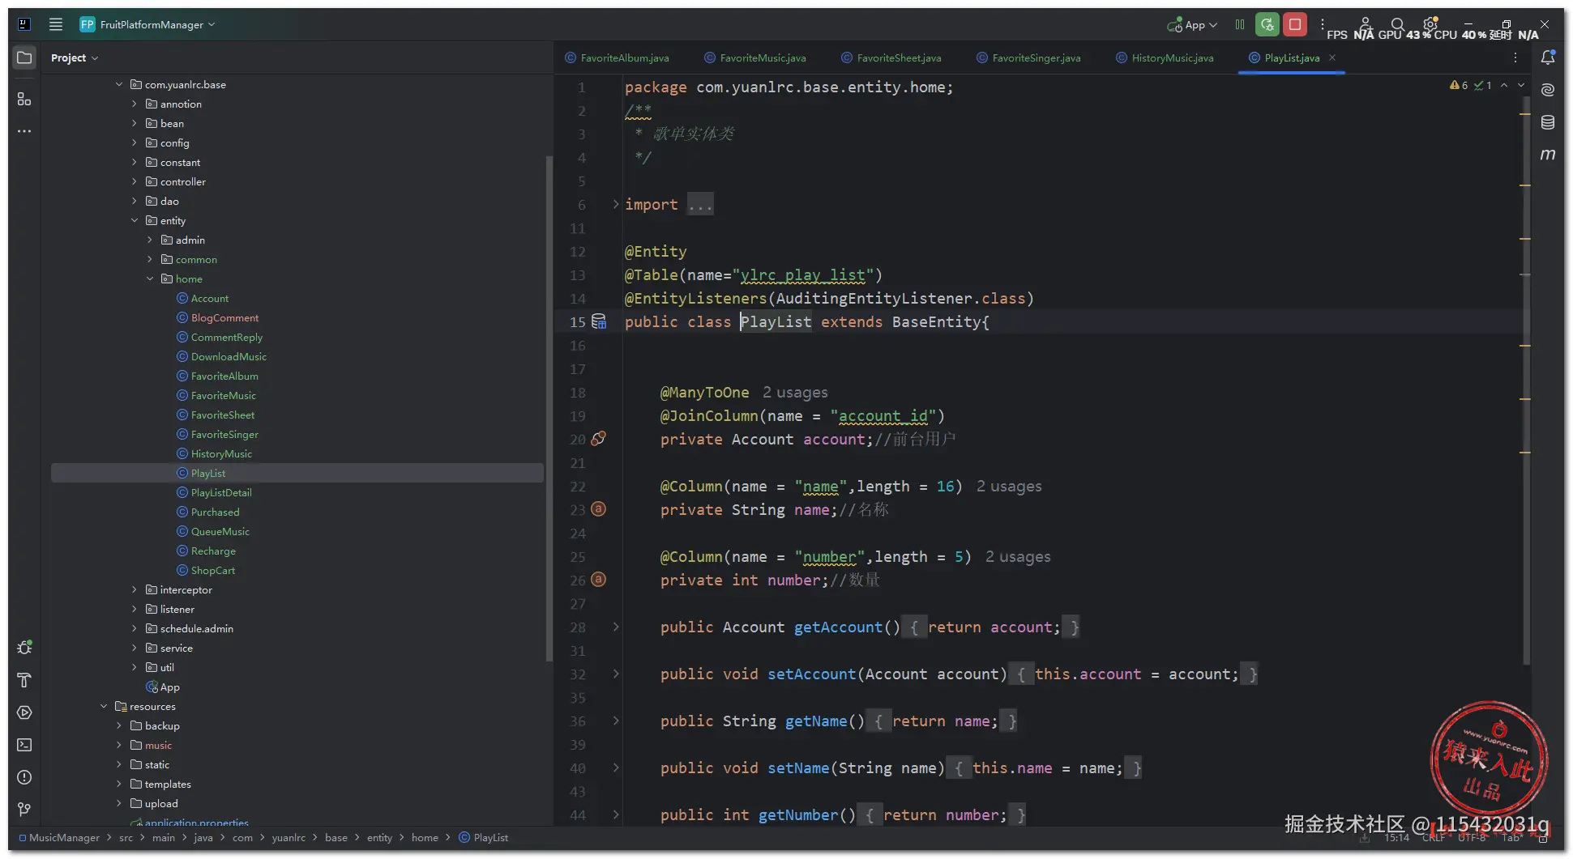The image size is (1573, 859).
Task: Expand the getNumber method fold
Action: (x=616, y=814)
